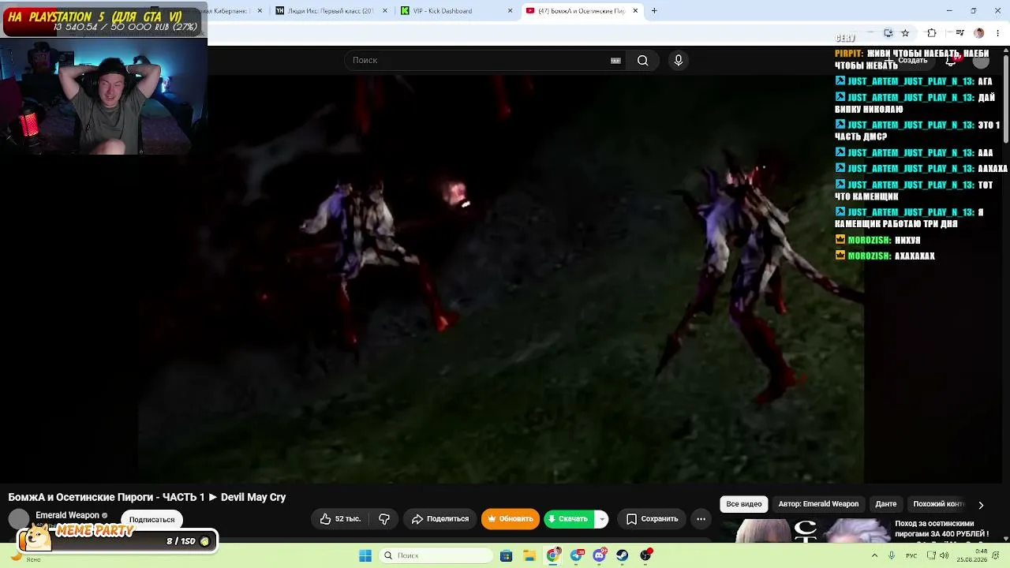The height and width of the screenshot is (568, 1010).
Task: Dislike the video
Action: tap(384, 519)
